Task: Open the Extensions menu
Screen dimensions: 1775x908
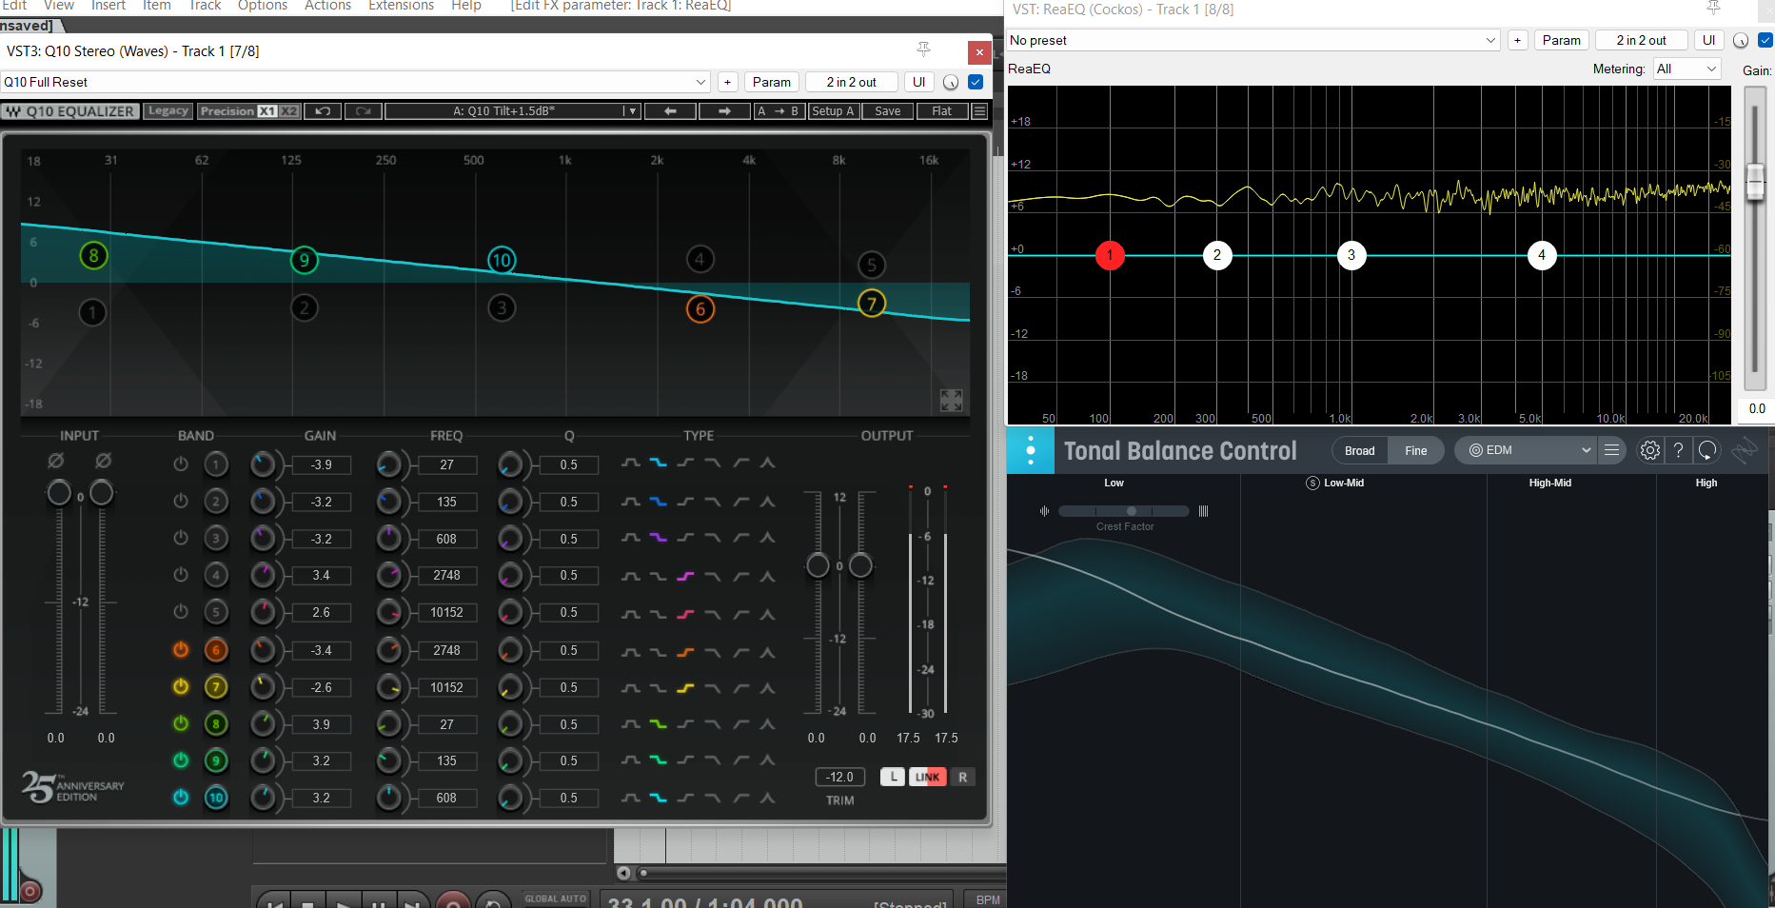Action: click(401, 6)
